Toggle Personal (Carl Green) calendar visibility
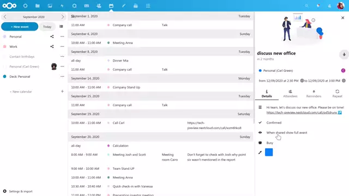349x196 pixels. point(4,66)
